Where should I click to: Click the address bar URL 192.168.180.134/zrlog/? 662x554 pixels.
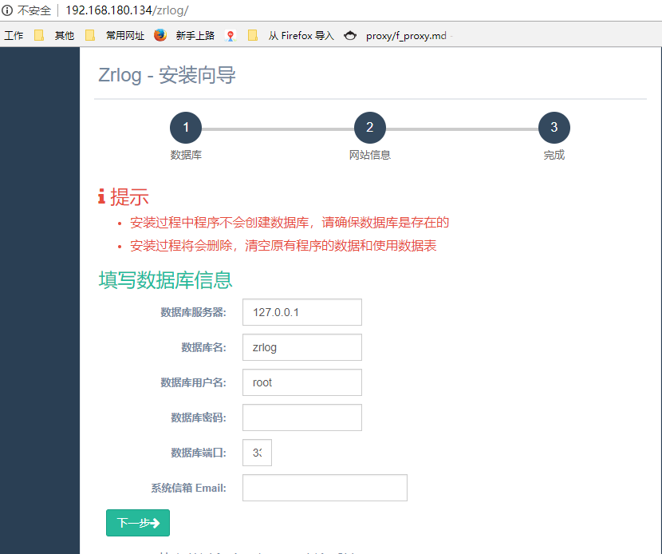tap(127, 10)
